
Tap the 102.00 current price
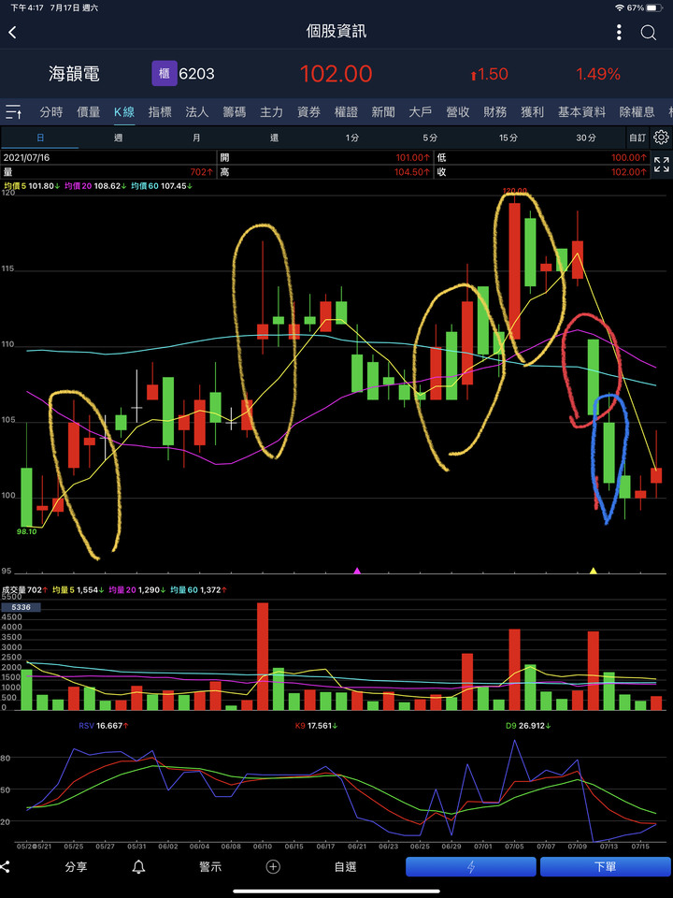coord(336,74)
